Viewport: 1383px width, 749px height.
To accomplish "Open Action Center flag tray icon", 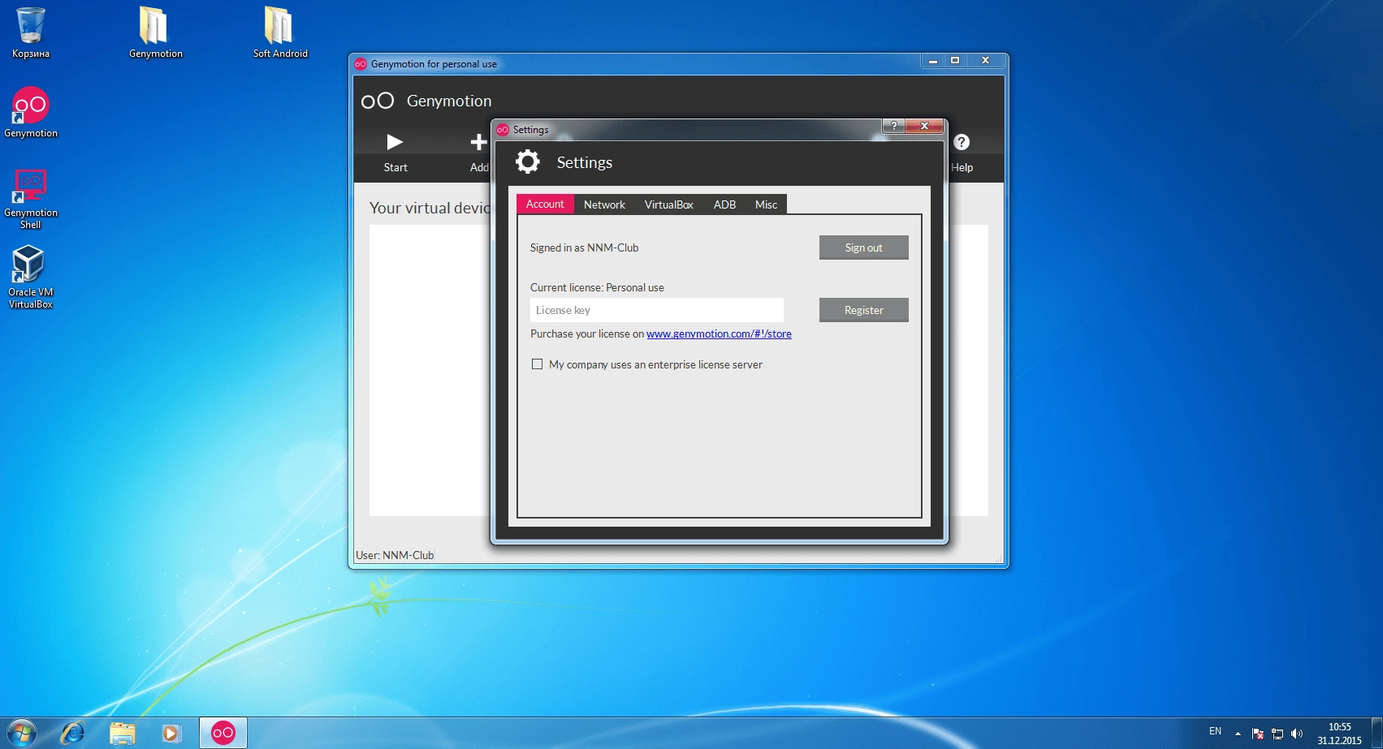I will tap(1258, 734).
